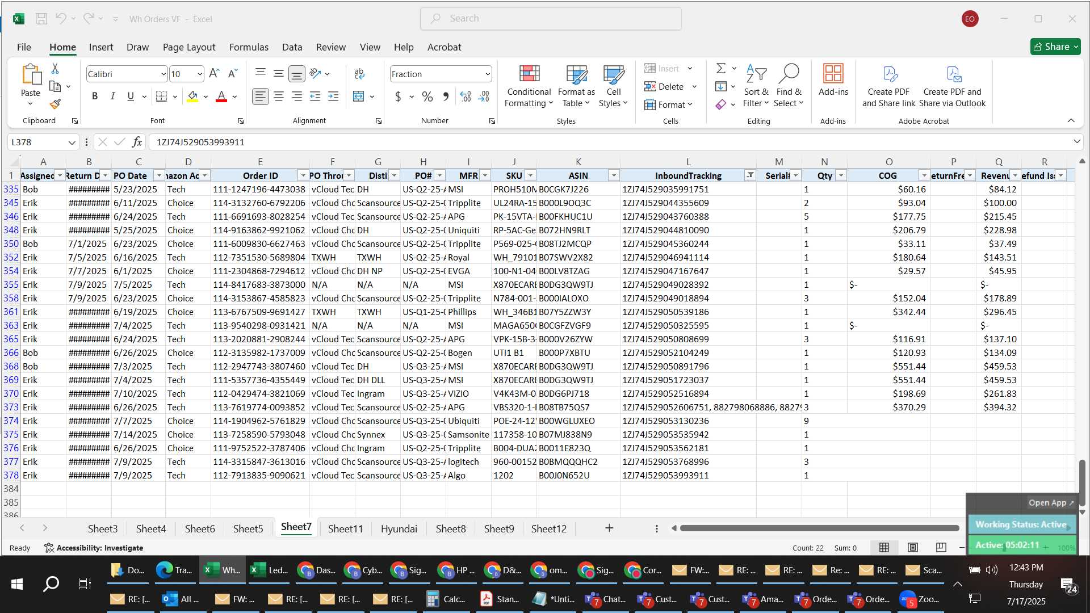Select Bottom Align vertical alignment

tap(296, 74)
